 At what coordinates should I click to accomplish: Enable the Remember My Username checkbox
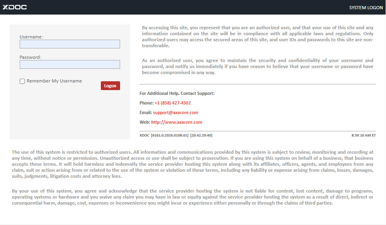[x=22, y=81]
